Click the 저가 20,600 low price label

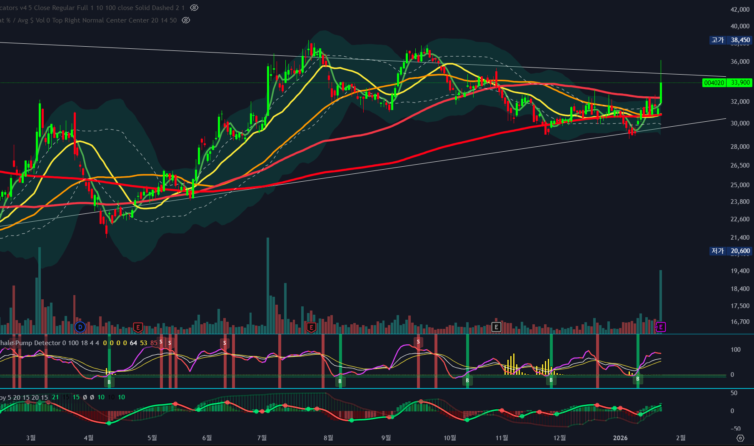click(731, 251)
